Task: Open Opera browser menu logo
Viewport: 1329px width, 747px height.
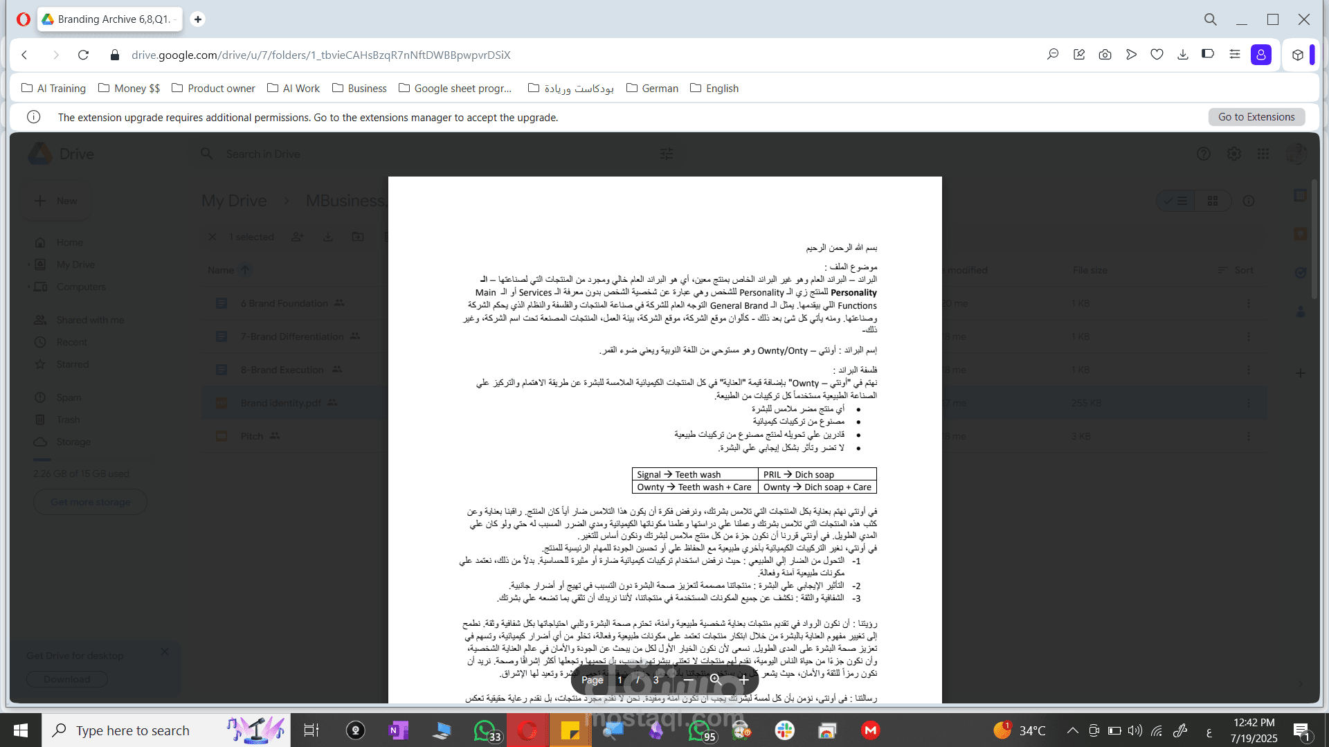Action: coord(23,19)
